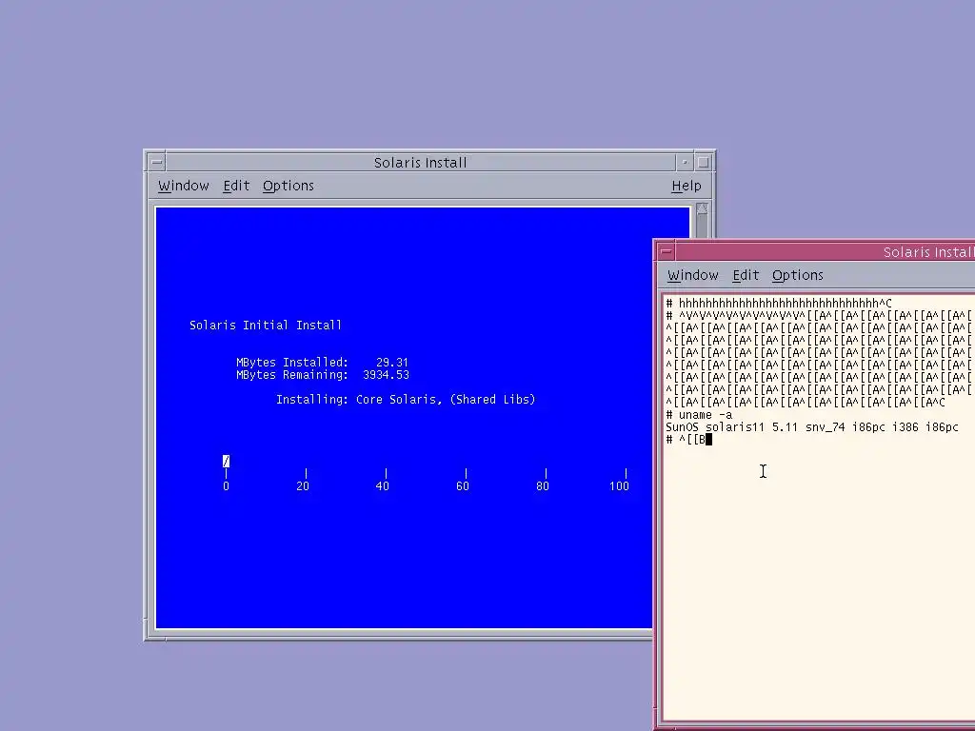
Task: Click the 'MBytes Installed: 29.31' line
Action: click(322, 363)
